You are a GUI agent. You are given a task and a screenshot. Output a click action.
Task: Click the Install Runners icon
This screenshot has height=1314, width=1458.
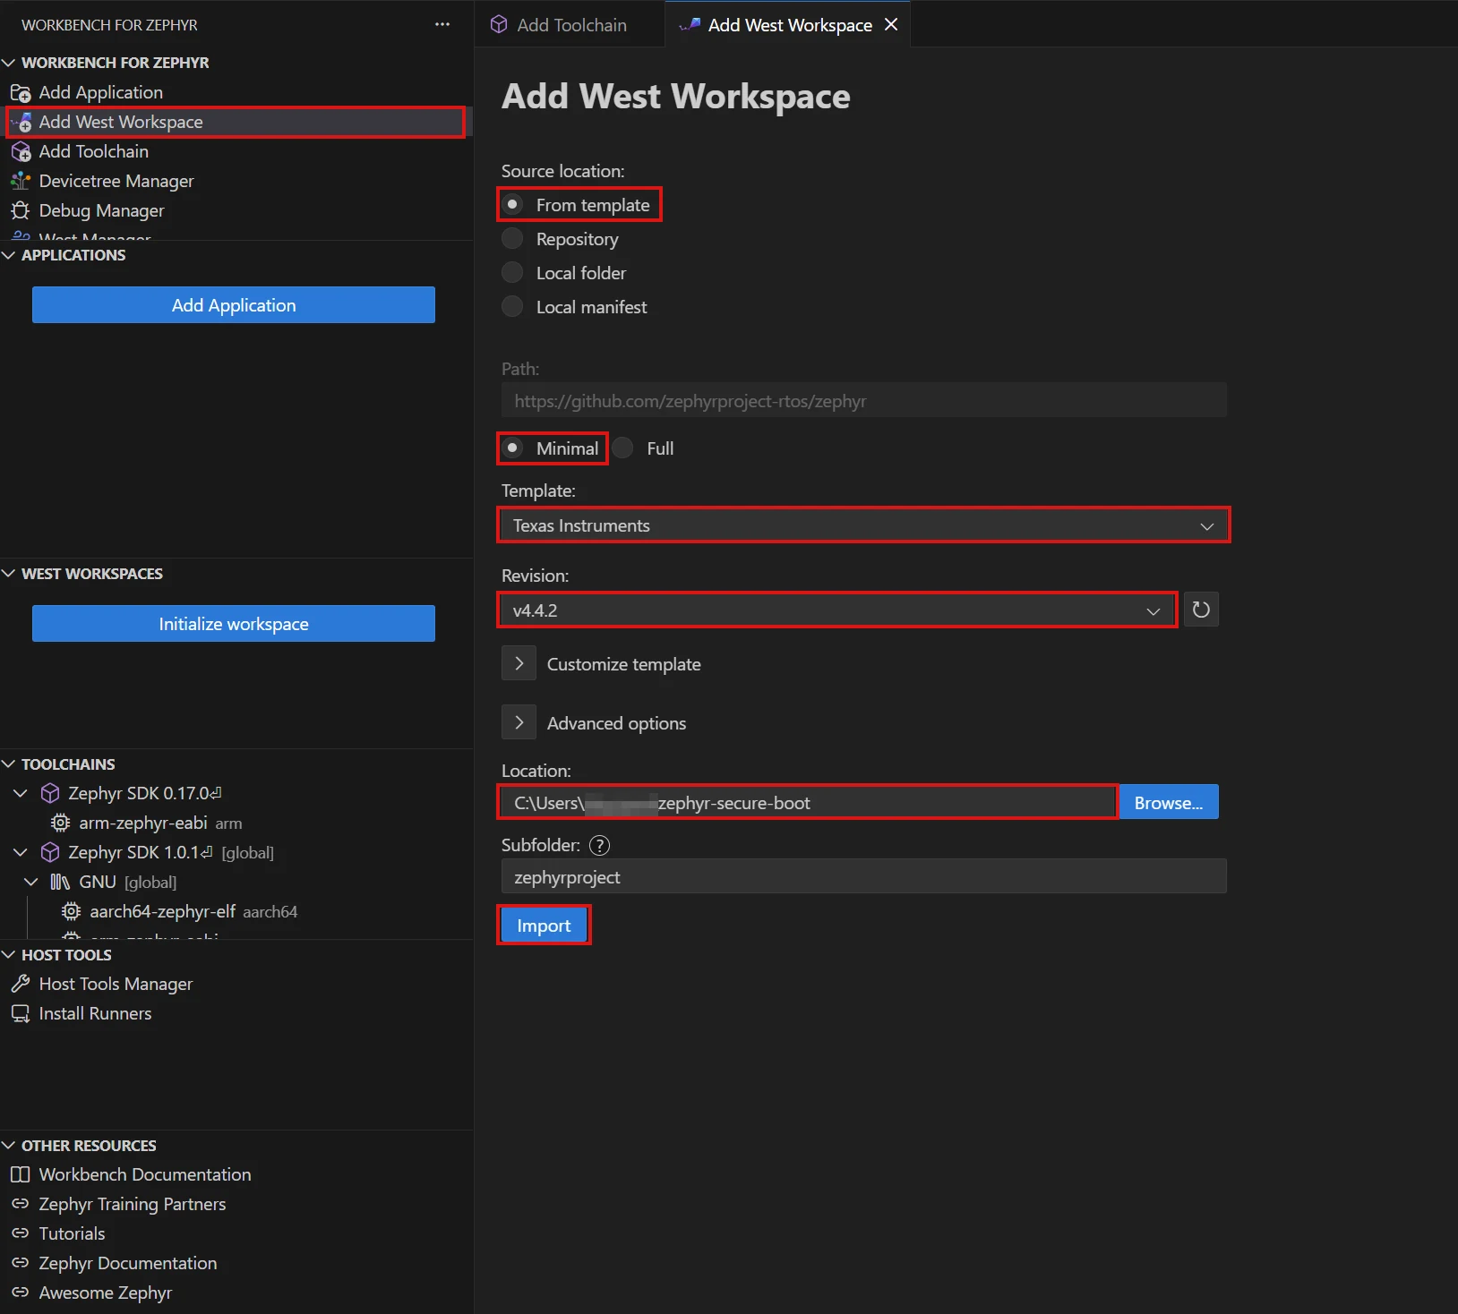(x=21, y=1014)
